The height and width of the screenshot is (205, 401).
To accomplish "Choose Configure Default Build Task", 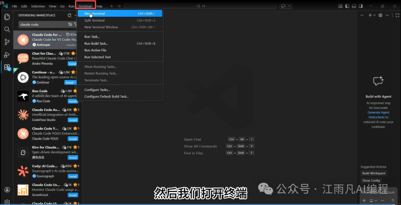I will (120, 97).
